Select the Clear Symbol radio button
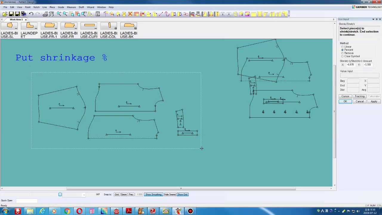382x215 pixels. click(342, 56)
